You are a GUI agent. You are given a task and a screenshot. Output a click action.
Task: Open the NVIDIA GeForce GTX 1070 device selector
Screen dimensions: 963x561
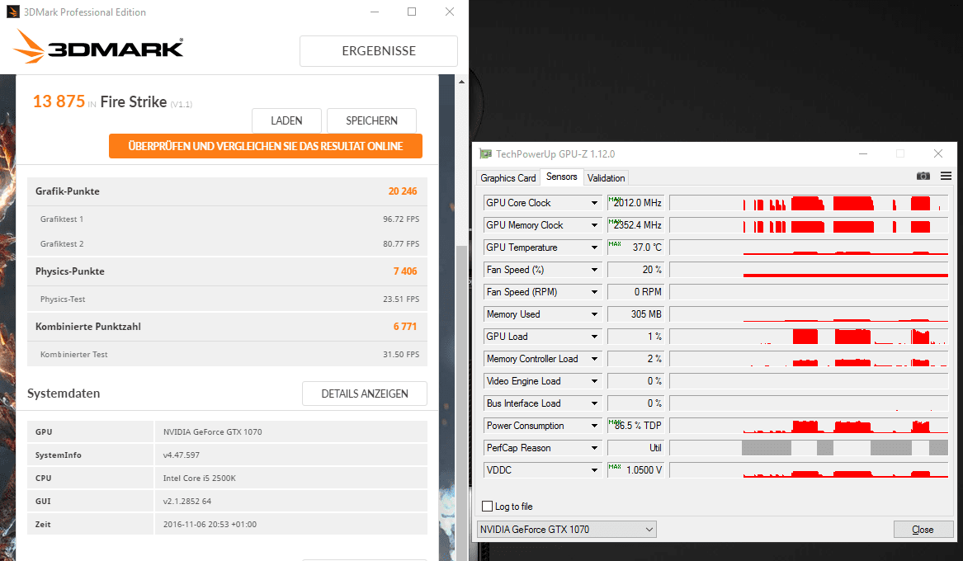566,529
